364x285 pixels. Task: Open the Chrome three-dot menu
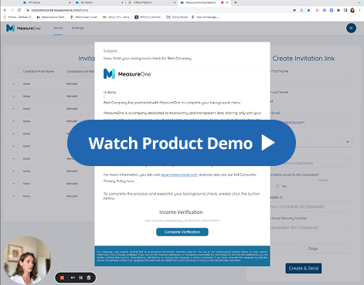pos(359,10)
